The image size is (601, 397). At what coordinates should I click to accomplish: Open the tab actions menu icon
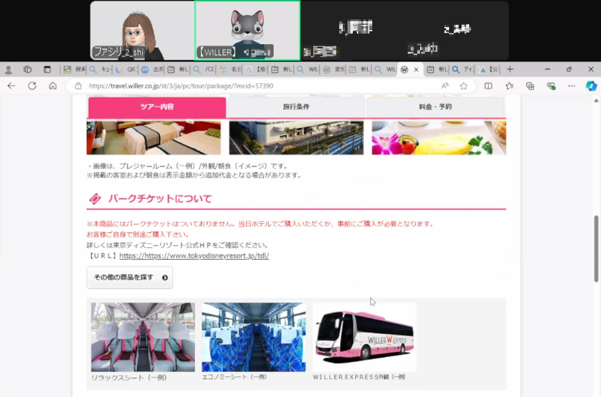47,70
